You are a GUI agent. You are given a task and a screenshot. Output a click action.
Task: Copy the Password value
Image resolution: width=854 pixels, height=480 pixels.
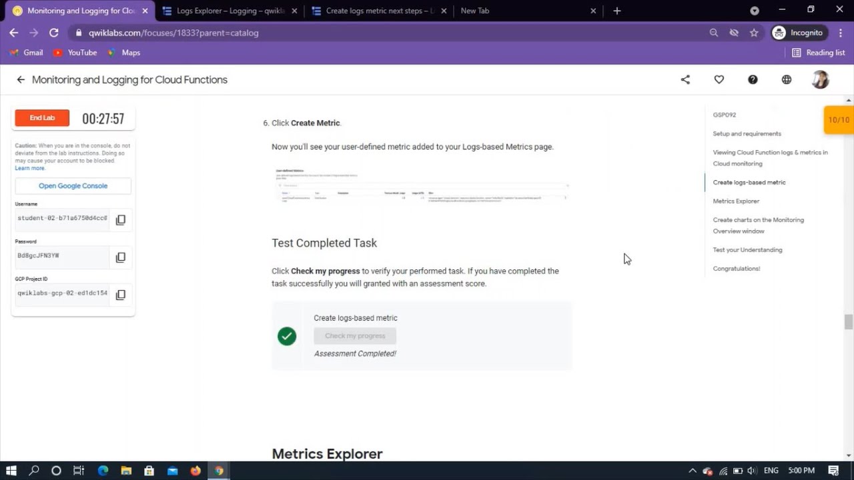(121, 257)
